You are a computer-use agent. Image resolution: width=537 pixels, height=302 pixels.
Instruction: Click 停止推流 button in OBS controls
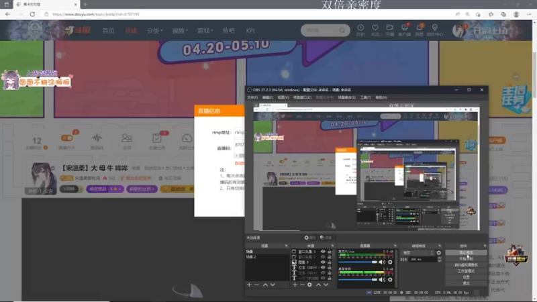(466, 252)
